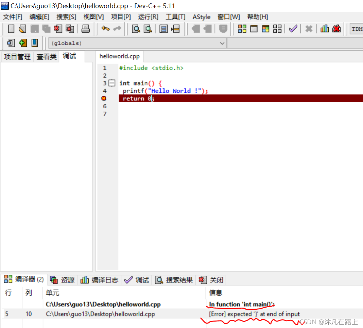Run the program with window icon
Image resolution: width=363 pixels, height=328 pixels.
point(254,29)
